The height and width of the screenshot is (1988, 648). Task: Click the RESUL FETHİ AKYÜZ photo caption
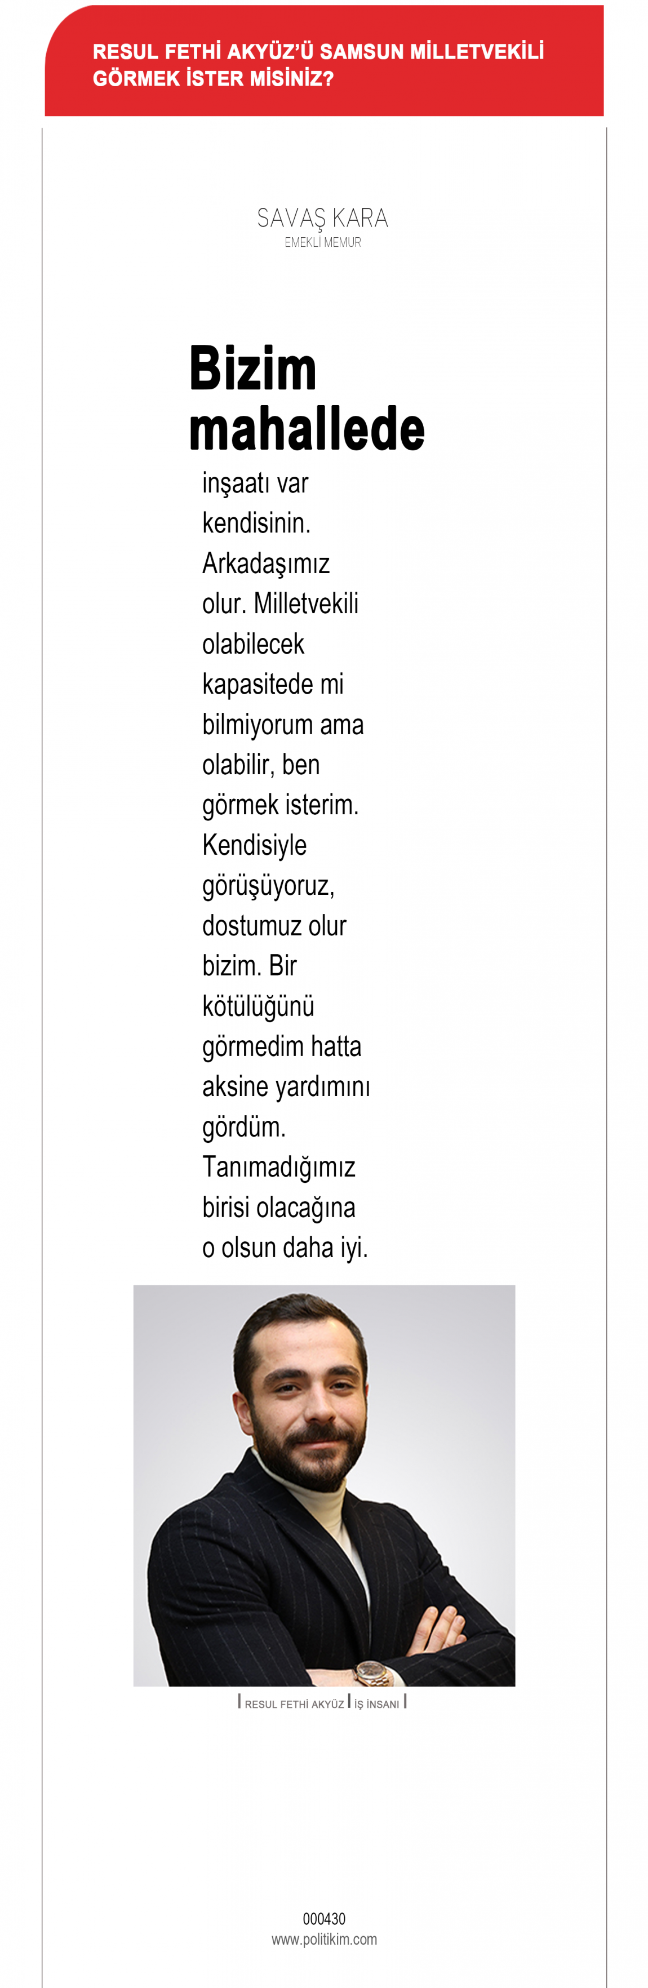pos(294,1703)
